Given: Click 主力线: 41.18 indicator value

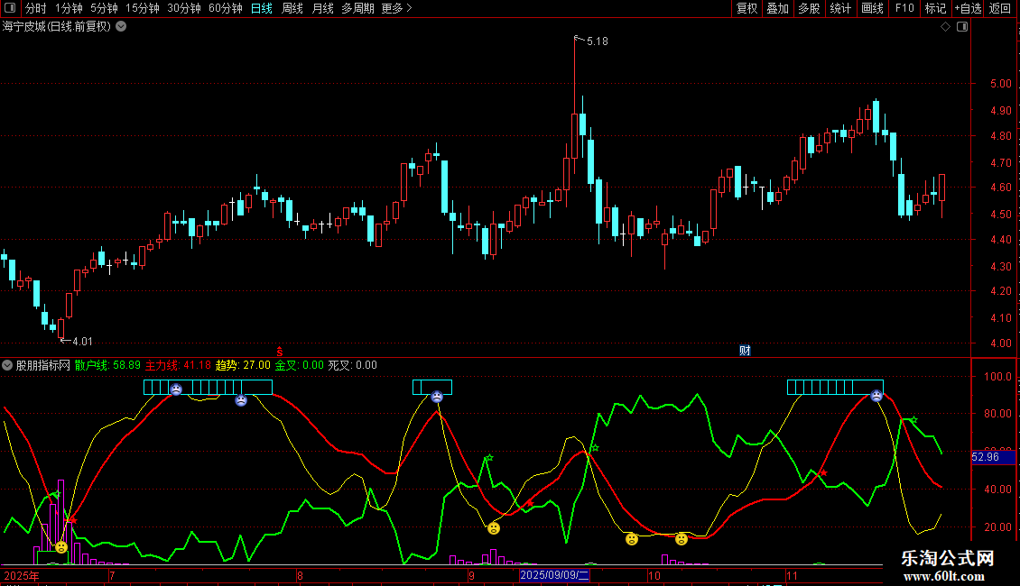Looking at the screenshot, I should point(178,365).
